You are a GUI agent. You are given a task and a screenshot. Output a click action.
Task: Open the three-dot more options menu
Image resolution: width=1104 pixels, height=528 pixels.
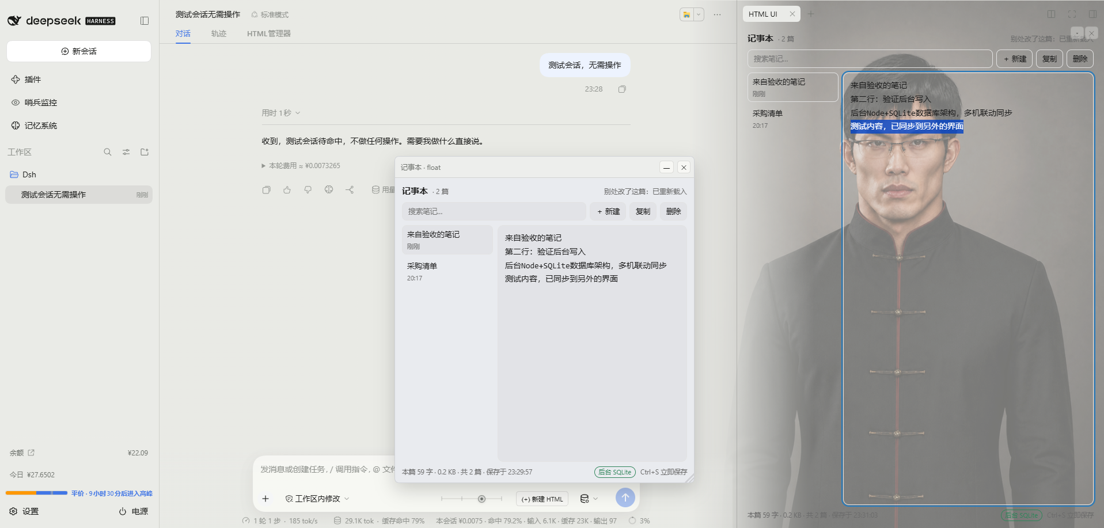(718, 14)
